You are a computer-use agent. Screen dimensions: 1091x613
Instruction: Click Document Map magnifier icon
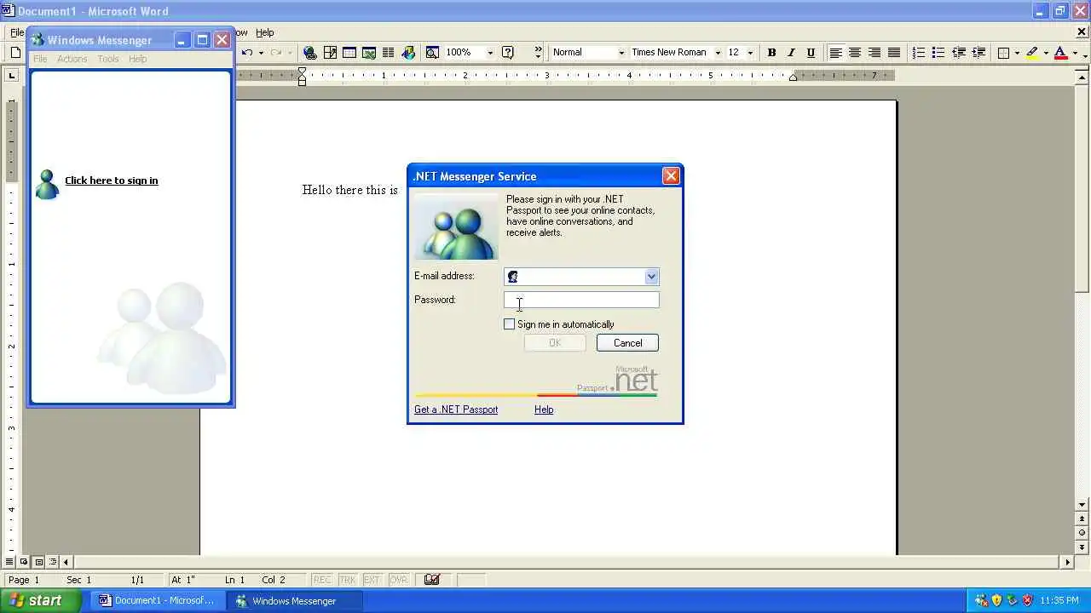432,53
